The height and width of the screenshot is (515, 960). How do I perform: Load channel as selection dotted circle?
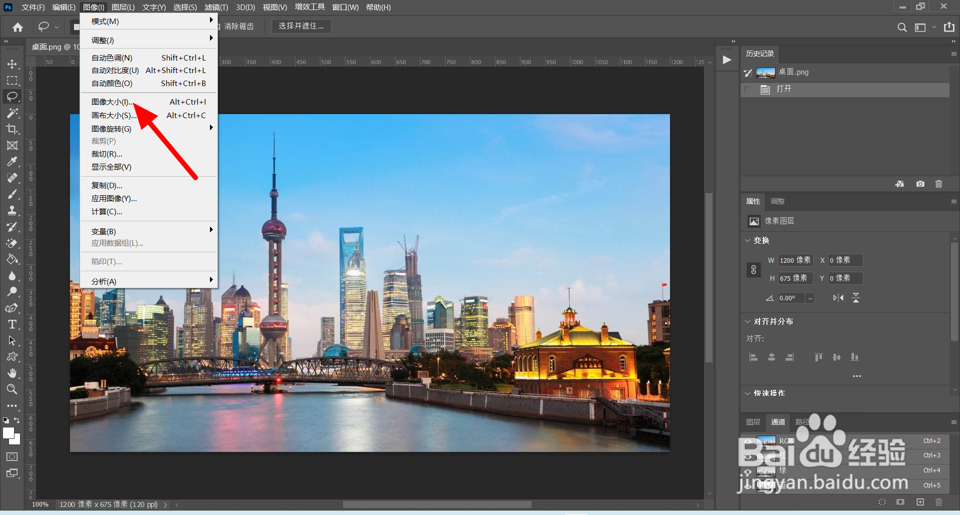(x=882, y=502)
